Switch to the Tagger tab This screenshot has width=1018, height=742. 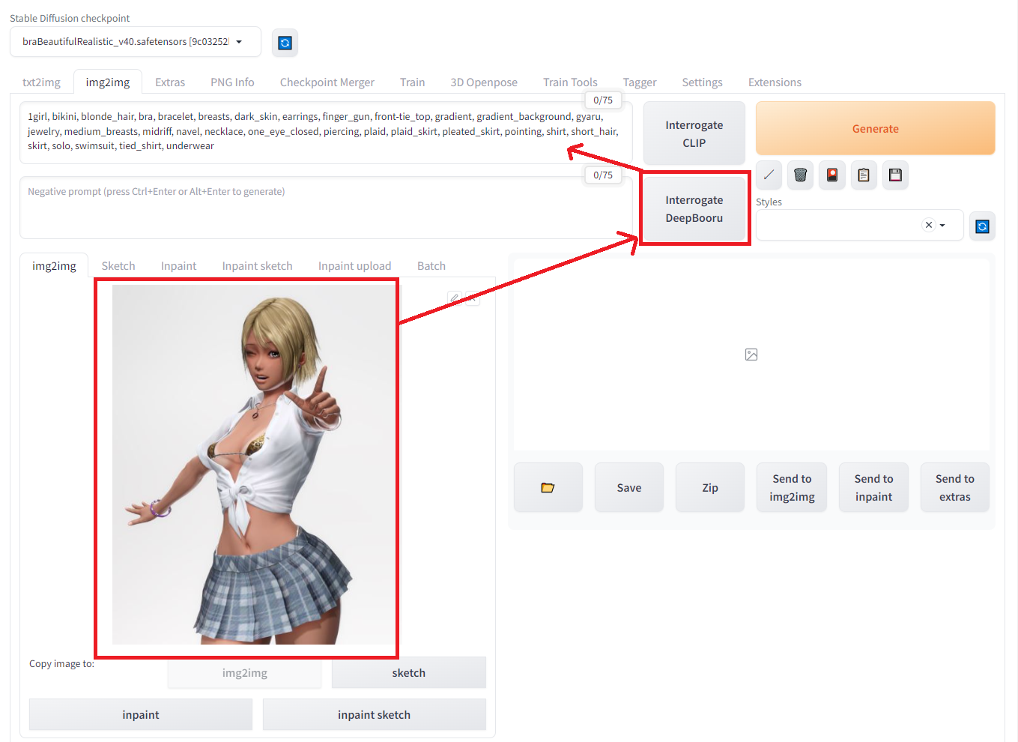(x=640, y=82)
